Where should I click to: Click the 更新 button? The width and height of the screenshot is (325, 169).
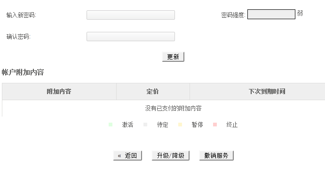click(173, 57)
